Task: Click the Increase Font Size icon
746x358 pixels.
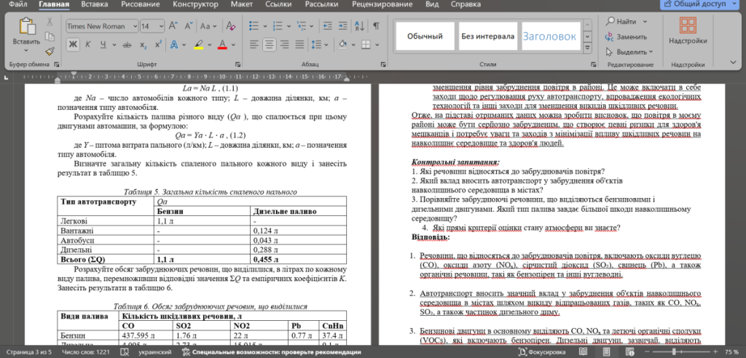Action: pyautogui.click(x=174, y=25)
